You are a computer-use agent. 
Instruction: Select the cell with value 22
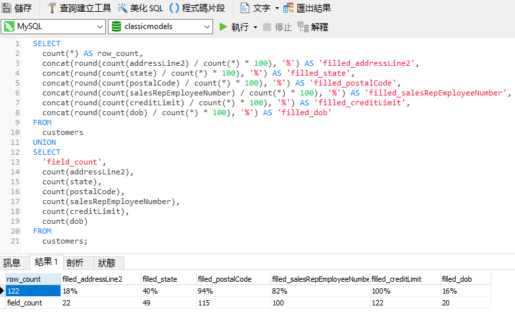101,303
